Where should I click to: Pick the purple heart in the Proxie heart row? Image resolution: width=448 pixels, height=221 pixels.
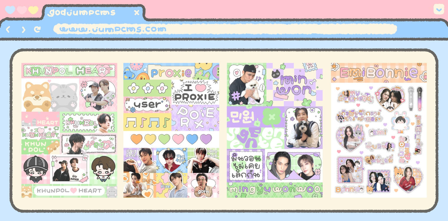(206, 139)
